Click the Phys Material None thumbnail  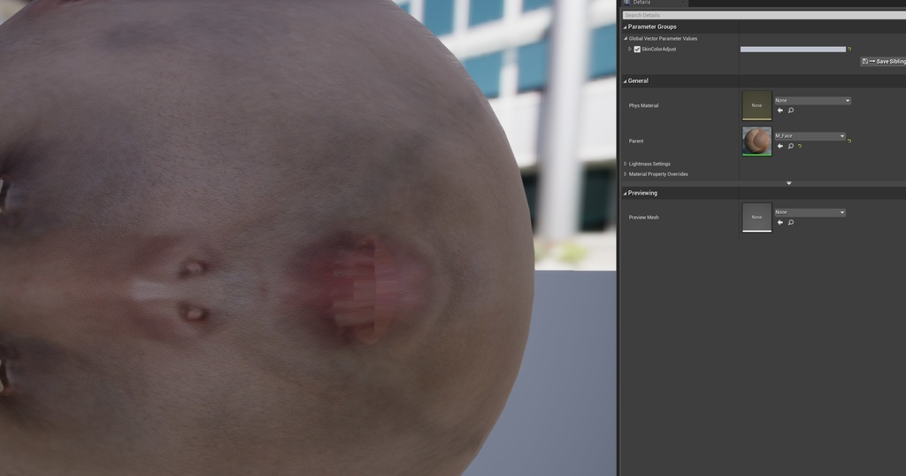(x=757, y=105)
